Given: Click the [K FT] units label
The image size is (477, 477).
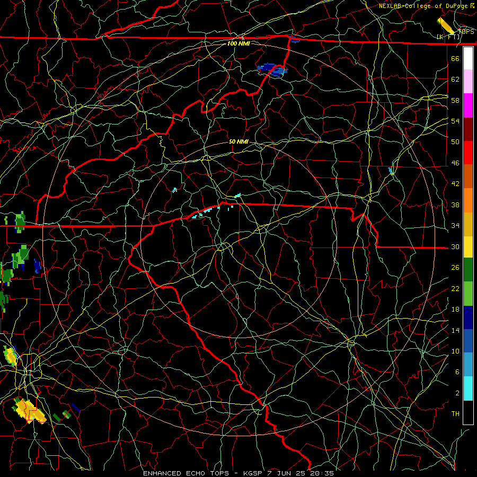Looking at the screenshot, I should click(x=448, y=37).
